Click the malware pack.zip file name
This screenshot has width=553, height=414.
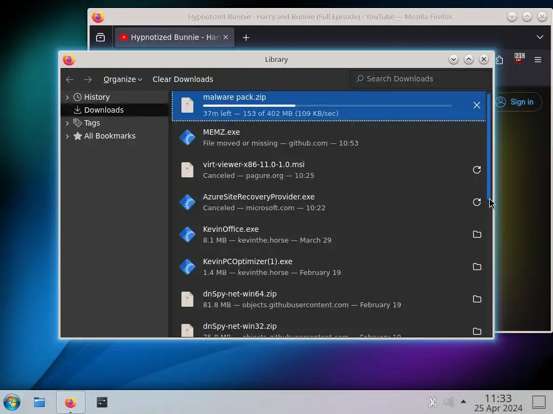234,97
